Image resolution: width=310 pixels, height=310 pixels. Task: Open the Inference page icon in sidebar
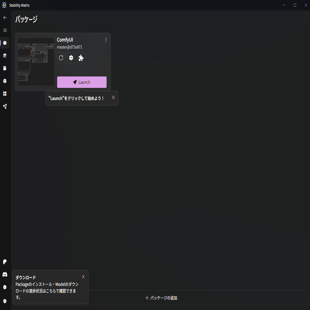(x=5, y=56)
